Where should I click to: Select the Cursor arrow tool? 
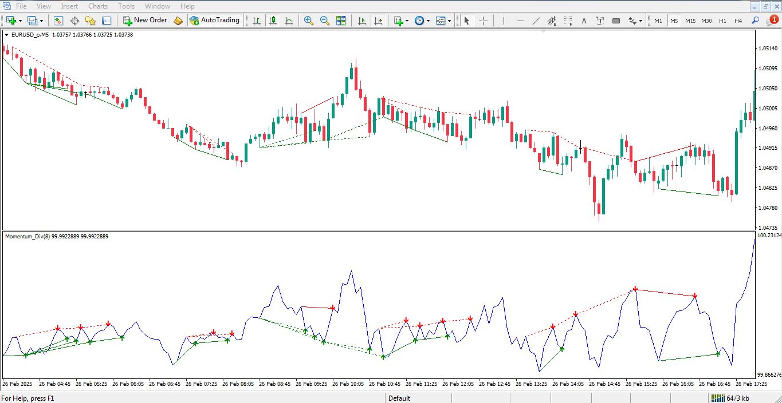pyautogui.click(x=466, y=21)
